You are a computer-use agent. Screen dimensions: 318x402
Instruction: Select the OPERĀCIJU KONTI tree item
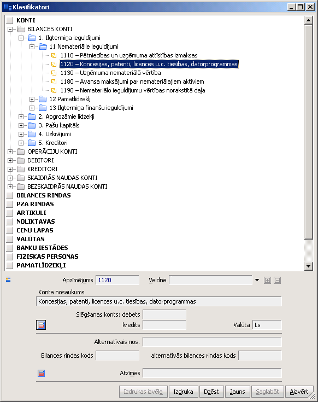click(52, 152)
